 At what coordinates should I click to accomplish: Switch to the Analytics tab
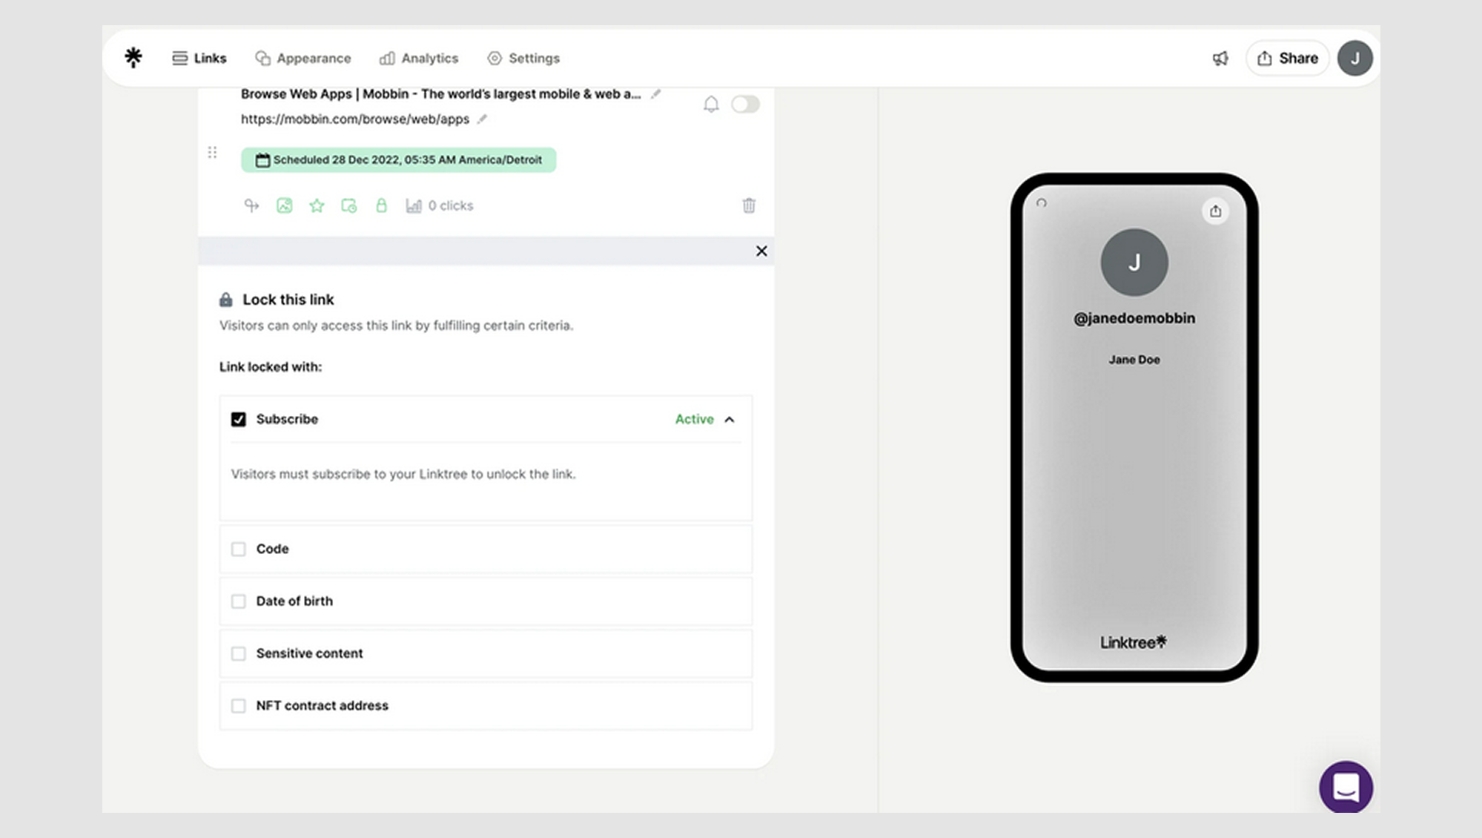(x=419, y=58)
